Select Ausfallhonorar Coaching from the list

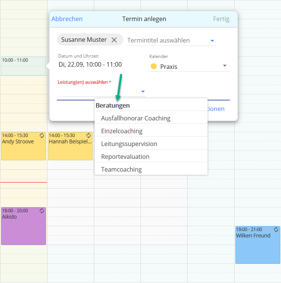(136, 118)
